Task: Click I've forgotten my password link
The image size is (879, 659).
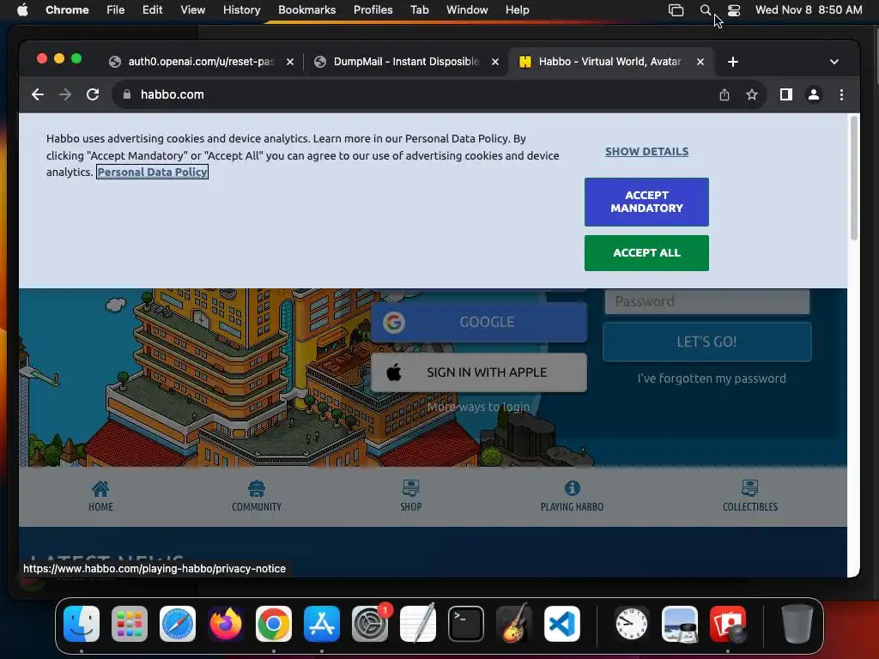Action: [x=712, y=378]
